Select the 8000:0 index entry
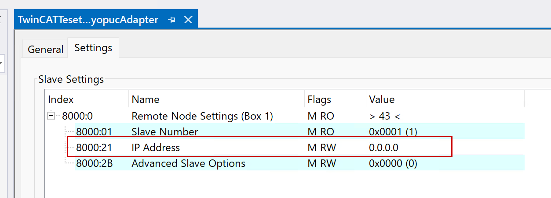The image size is (551, 198). [x=77, y=116]
